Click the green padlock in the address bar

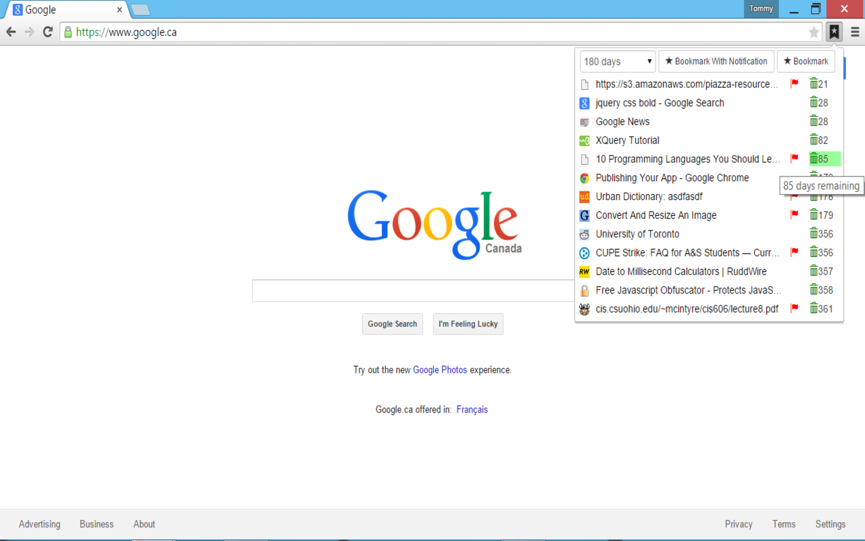tap(67, 32)
